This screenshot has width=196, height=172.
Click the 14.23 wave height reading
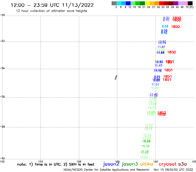(144, 157)
